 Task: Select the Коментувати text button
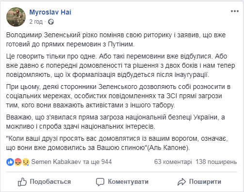click(x=128, y=182)
